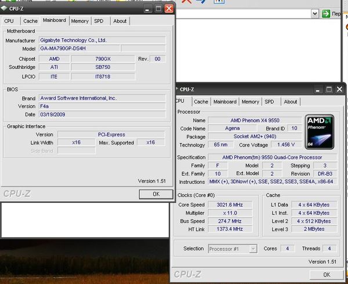This screenshot has height=284, width=348.
Task: Click the 790GX chipset value
Action: click(103, 59)
